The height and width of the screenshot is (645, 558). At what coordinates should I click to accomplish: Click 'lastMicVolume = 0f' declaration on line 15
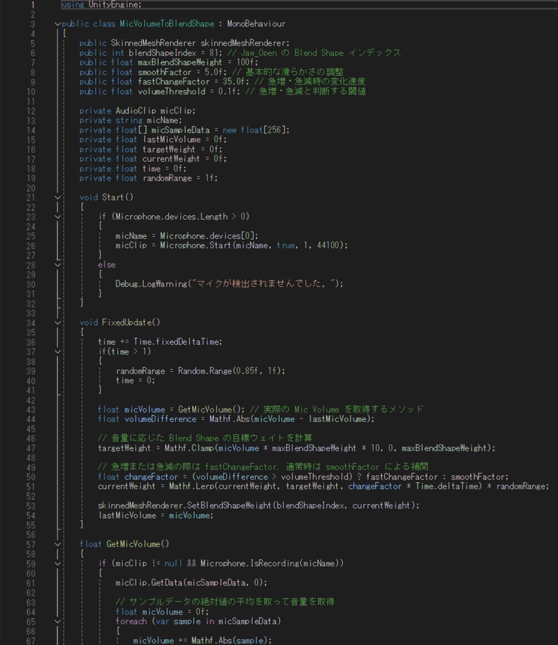coord(153,139)
